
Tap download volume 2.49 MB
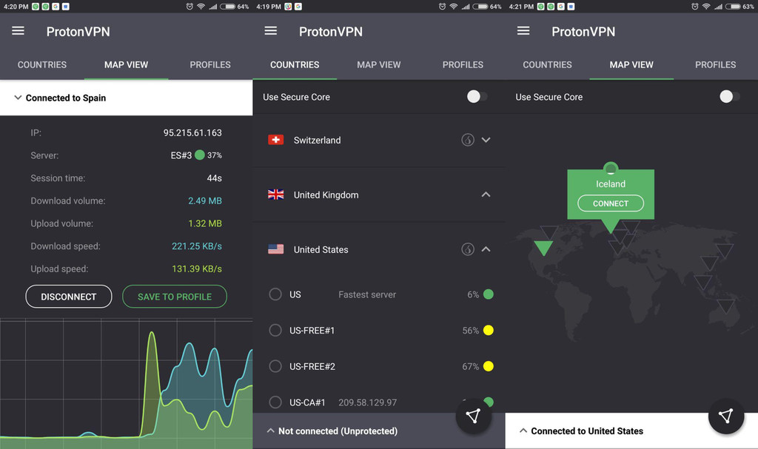coord(205,200)
